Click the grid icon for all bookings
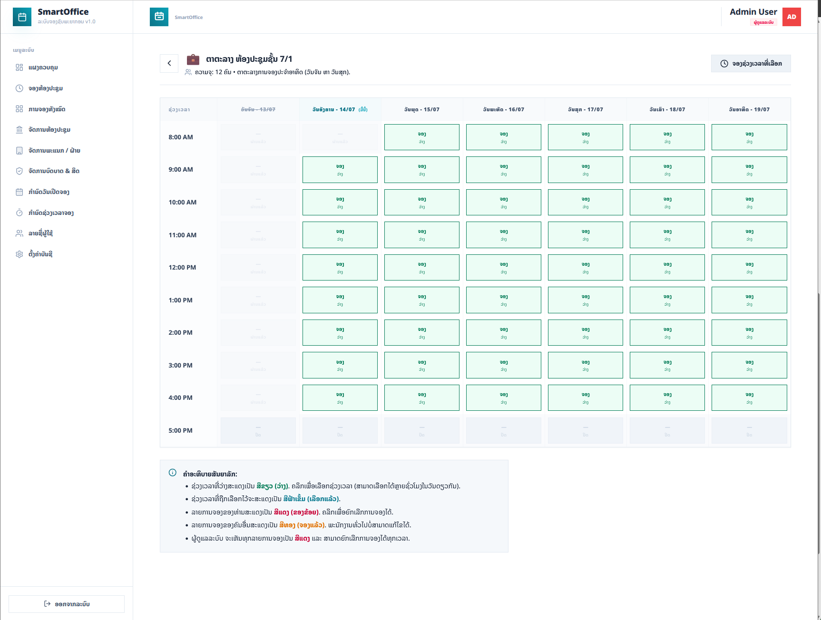The height and width of the screenshot is (620, 821). coord(20,109)
